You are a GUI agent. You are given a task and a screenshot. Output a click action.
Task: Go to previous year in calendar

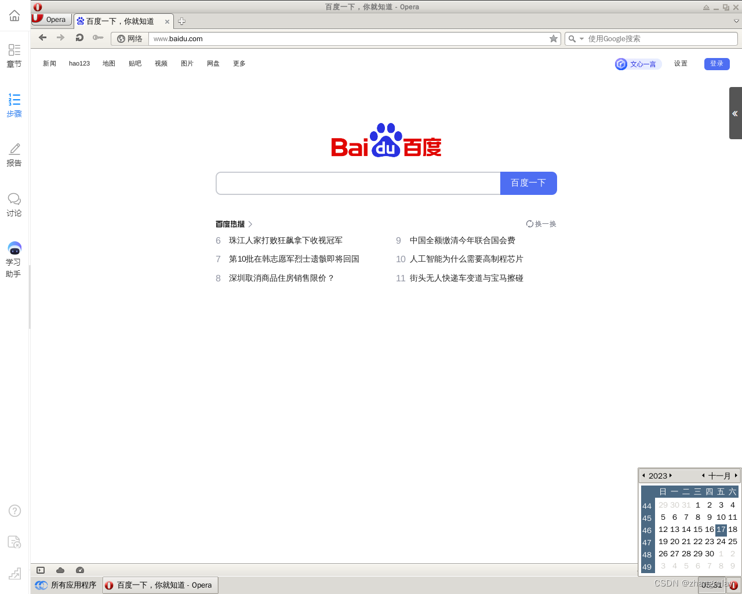pos(643,476)
